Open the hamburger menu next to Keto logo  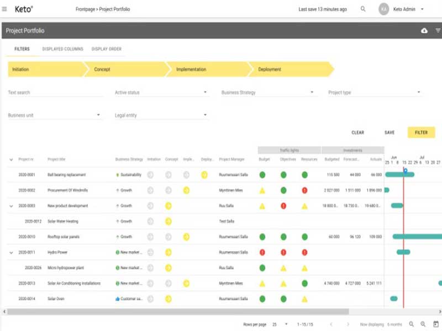6,9
